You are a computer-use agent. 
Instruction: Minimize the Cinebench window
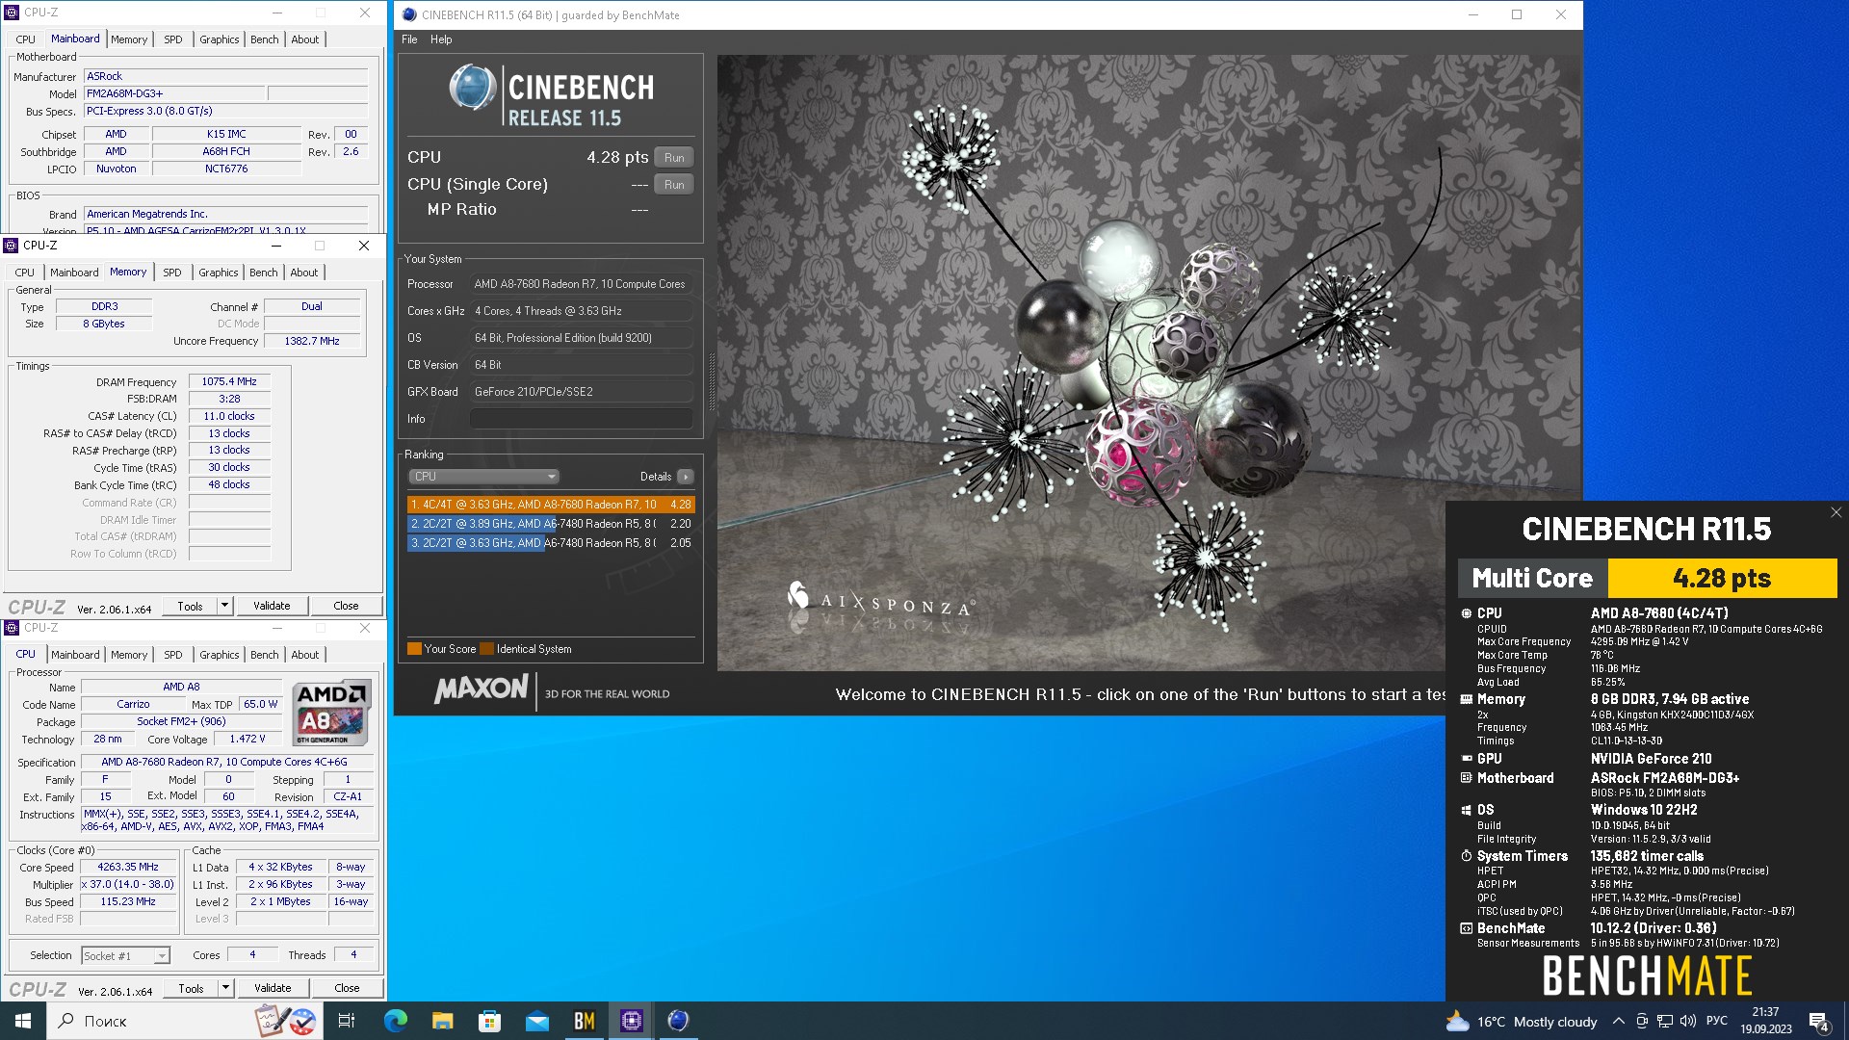1472,14
